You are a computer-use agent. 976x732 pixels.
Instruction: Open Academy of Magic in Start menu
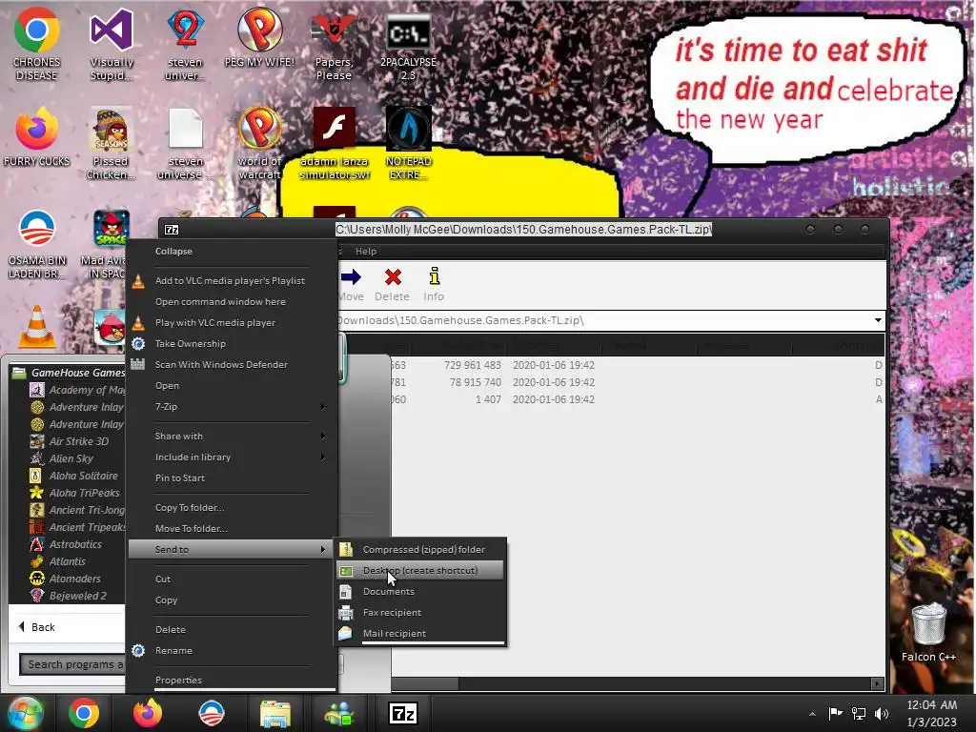click(77, 390)
